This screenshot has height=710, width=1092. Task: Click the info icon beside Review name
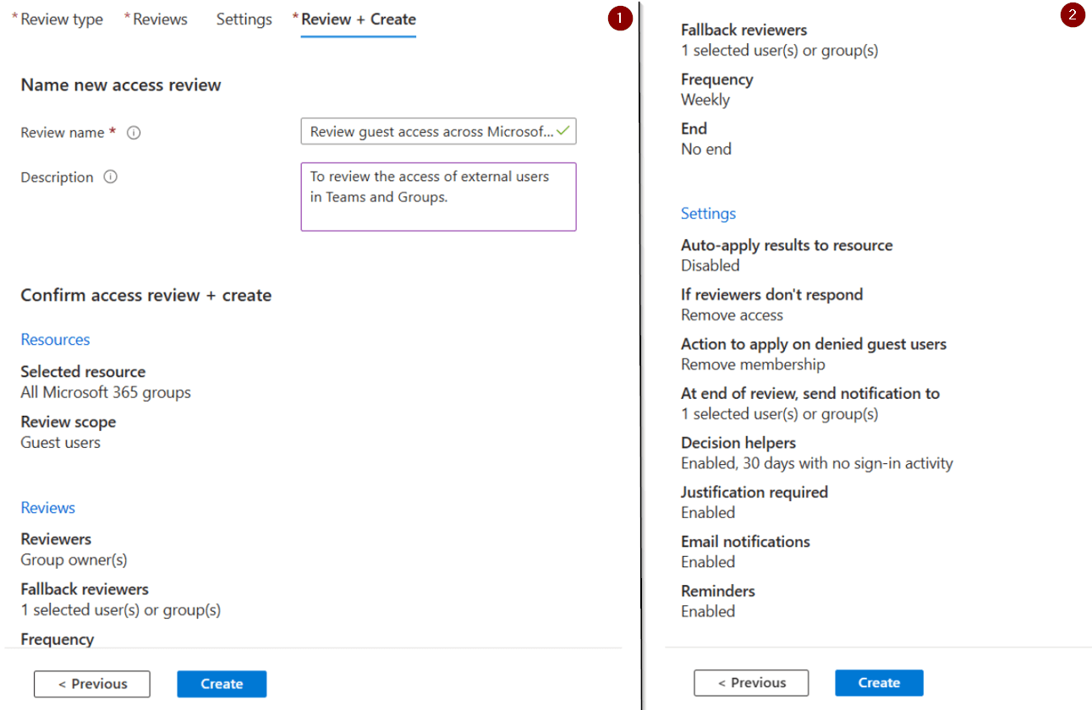(x=134, y=133)
